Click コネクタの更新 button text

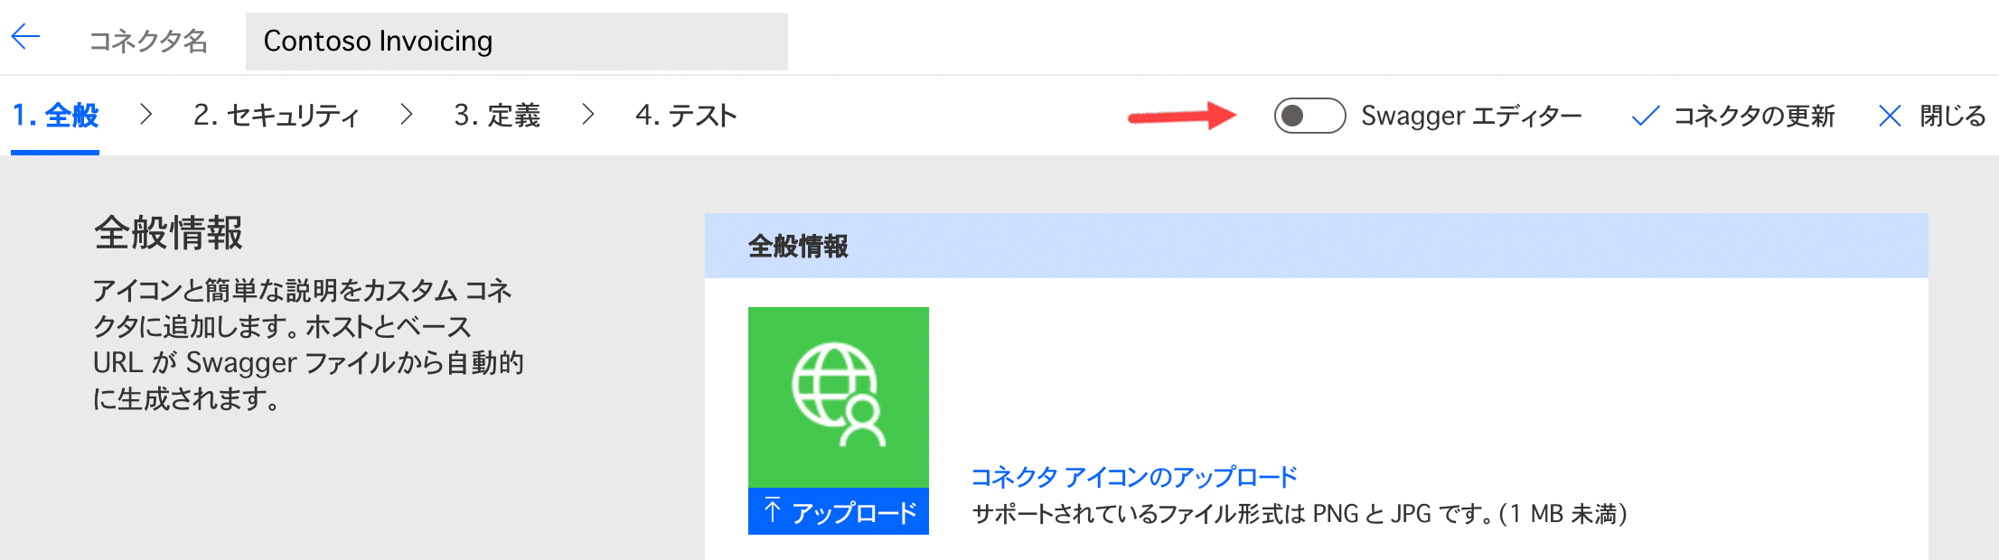pyautogui.click(x=1754, y=116)
